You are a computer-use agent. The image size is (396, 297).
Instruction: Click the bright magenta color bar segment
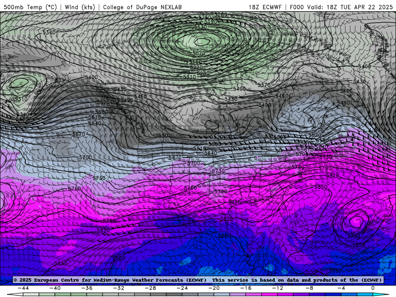click(270, 295)
